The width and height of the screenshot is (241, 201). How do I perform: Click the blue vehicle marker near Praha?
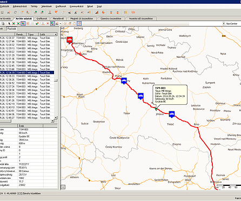[x=124, y=81]
